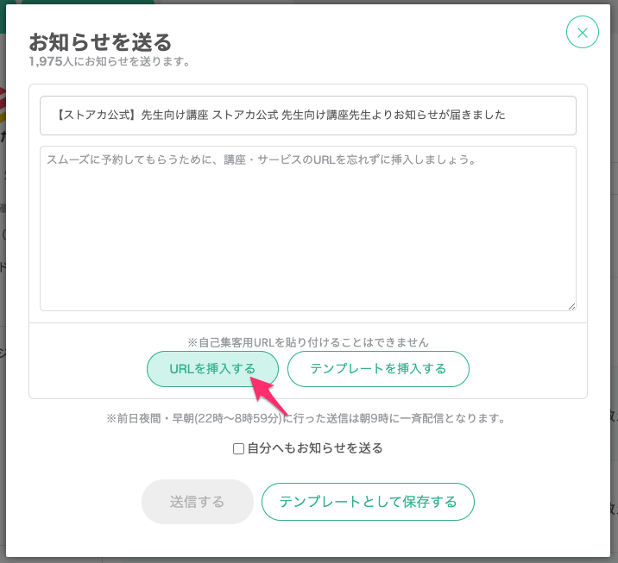Close the お知らせを送る dialog with the X icon
618x563 pixels.
click(582, 32)
